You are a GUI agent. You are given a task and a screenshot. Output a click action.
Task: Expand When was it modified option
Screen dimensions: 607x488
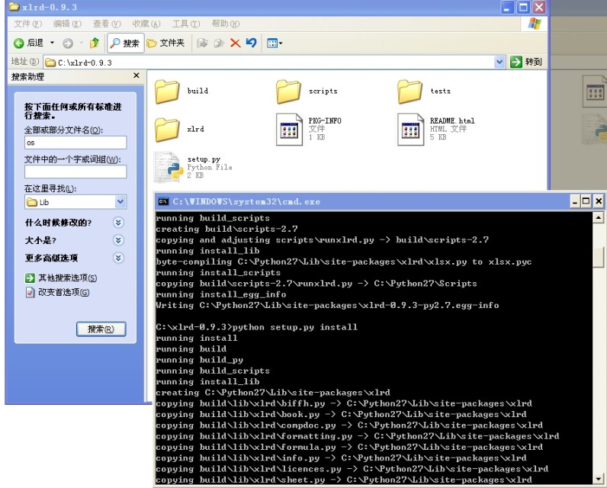coord(118,223)
